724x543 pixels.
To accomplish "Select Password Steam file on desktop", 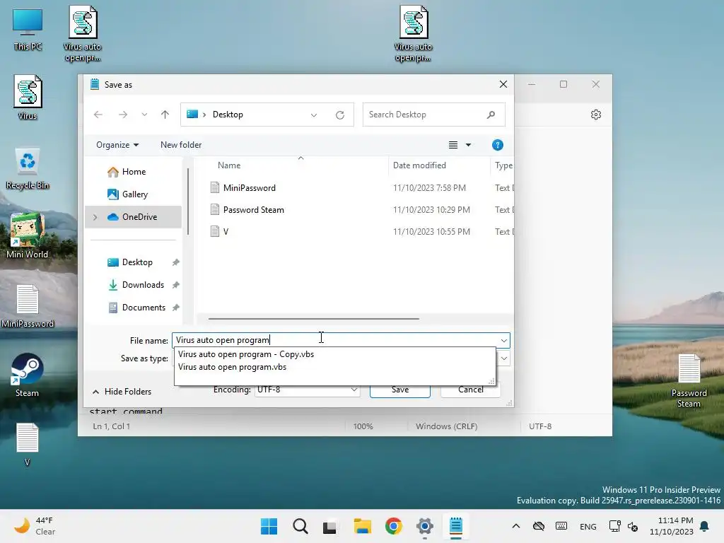I will (x=689, y=381).
